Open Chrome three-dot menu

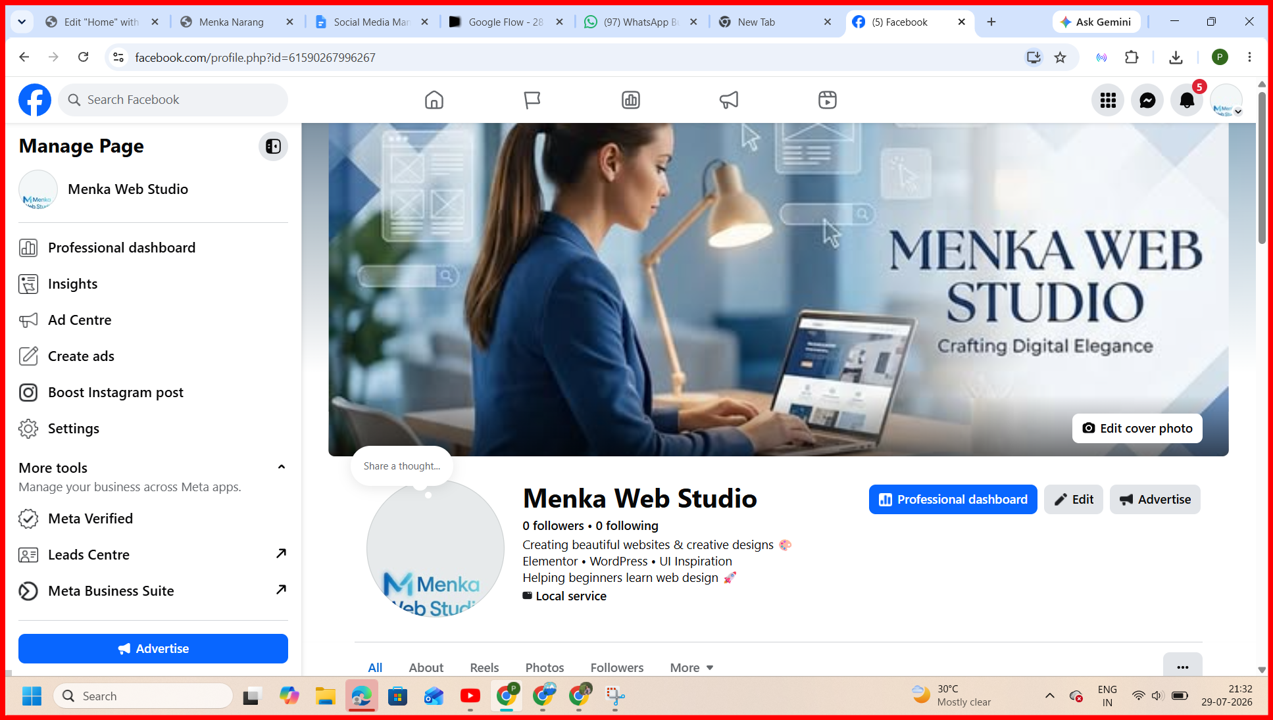[x=1249, y=57]
